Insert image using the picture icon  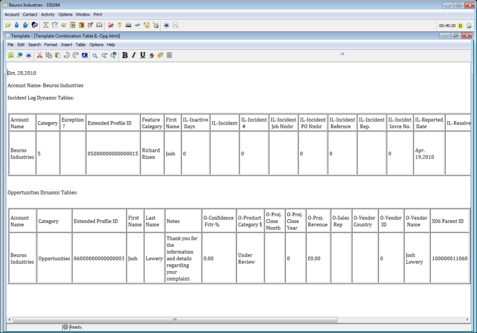85,55
